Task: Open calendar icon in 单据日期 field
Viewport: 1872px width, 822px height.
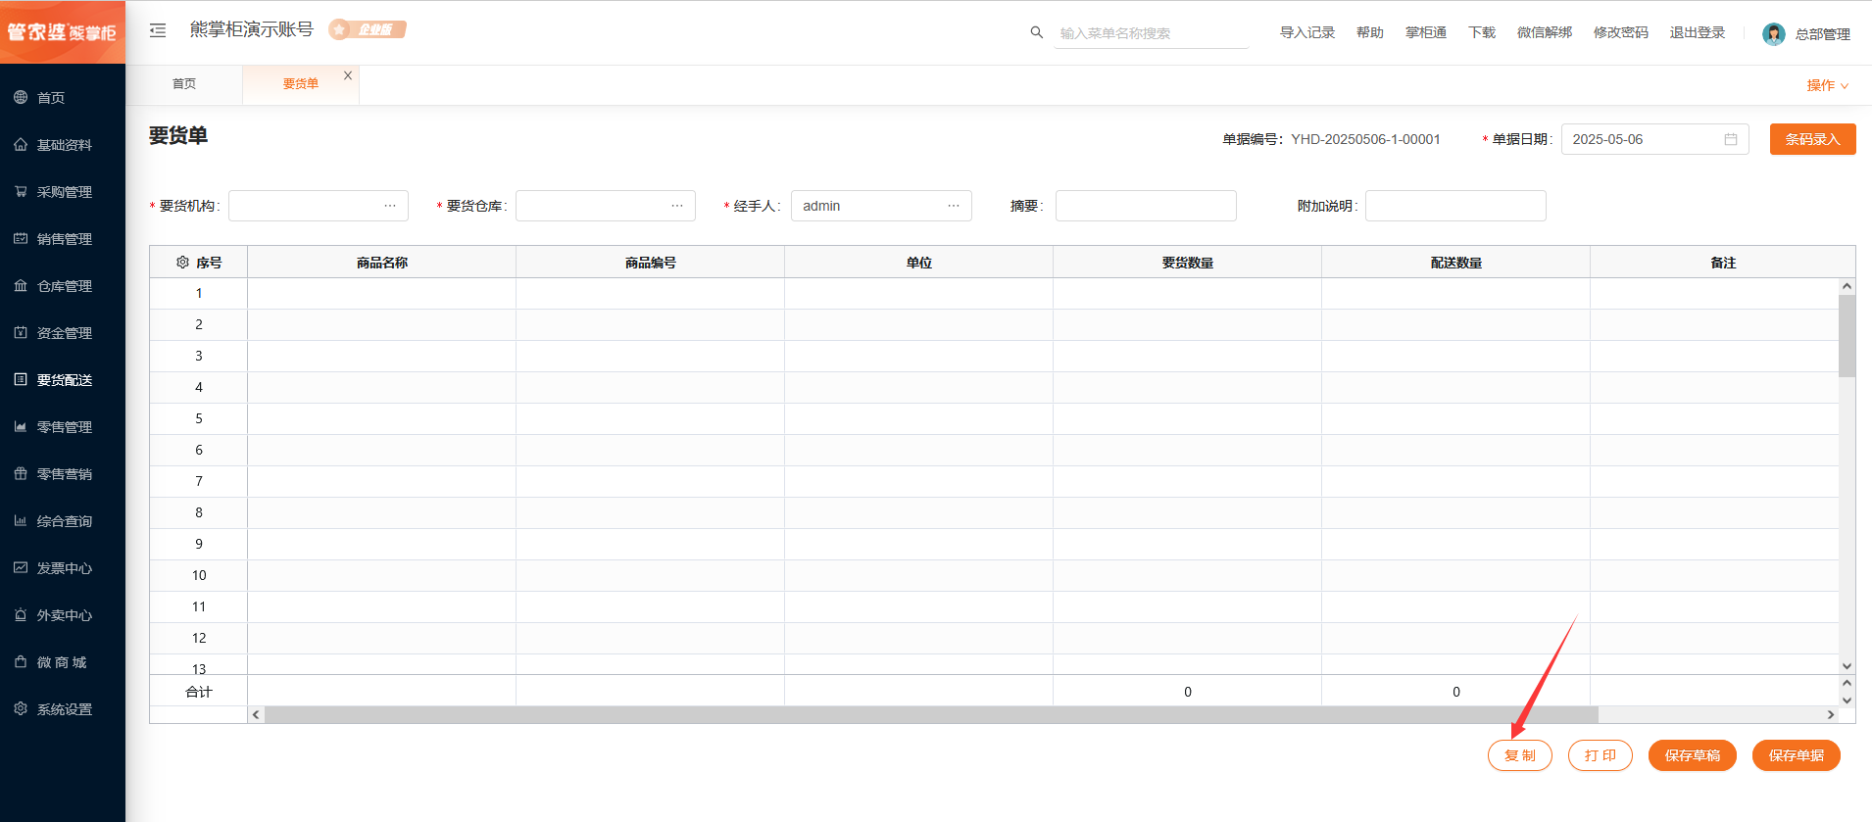Action: [1731, 139]
